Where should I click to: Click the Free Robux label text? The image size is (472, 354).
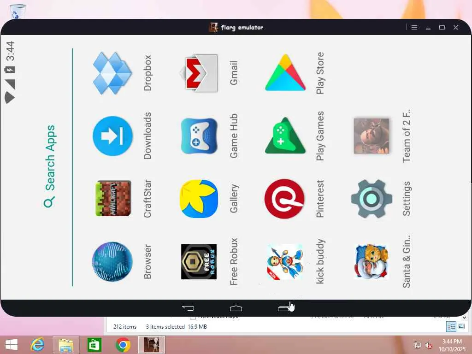(234, 262)
